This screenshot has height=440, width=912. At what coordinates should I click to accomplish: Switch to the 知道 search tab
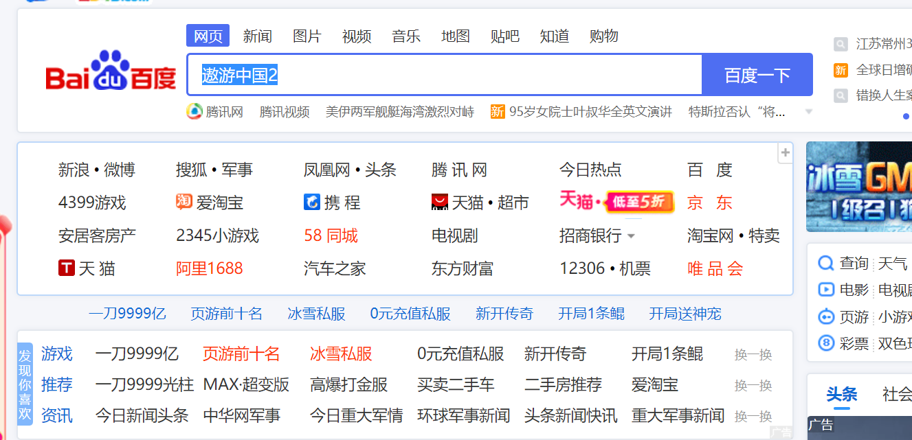(554, 36)
